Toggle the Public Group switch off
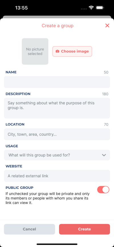The image size is (114, 247). coord(103,189)
